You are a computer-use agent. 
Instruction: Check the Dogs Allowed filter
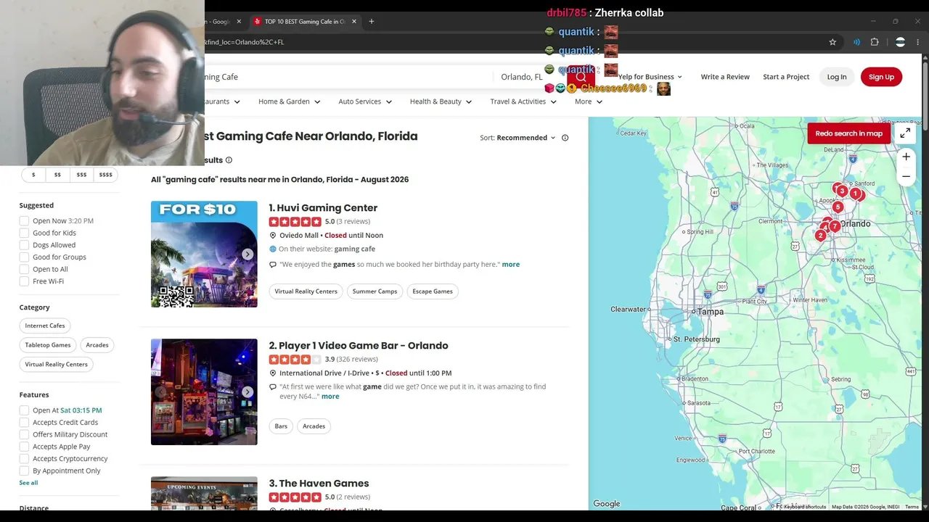point(24,245)
